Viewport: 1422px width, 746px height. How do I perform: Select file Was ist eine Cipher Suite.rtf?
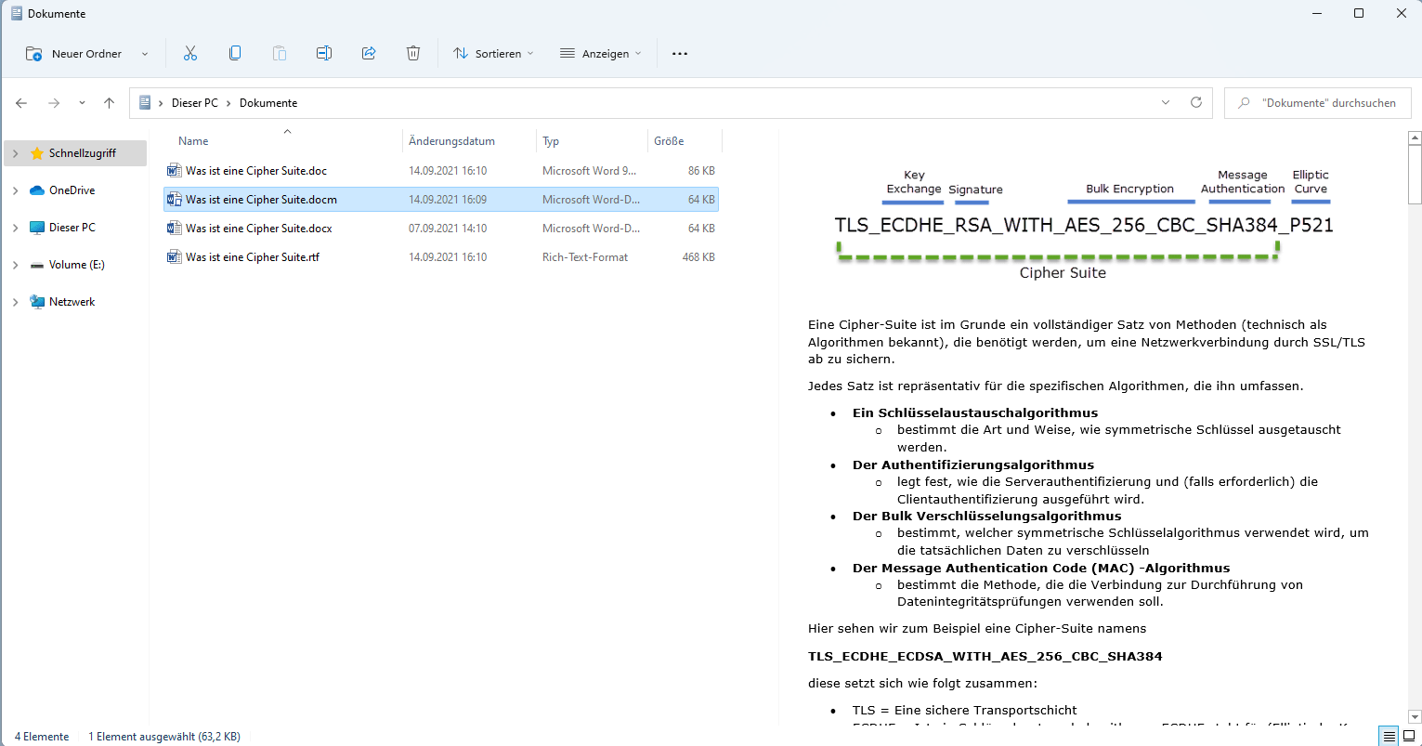point(253,257)
